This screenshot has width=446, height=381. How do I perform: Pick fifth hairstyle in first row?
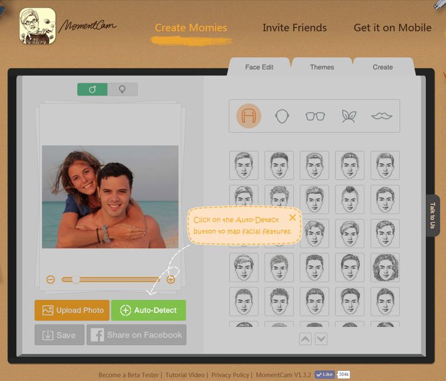tap(385, 165)
